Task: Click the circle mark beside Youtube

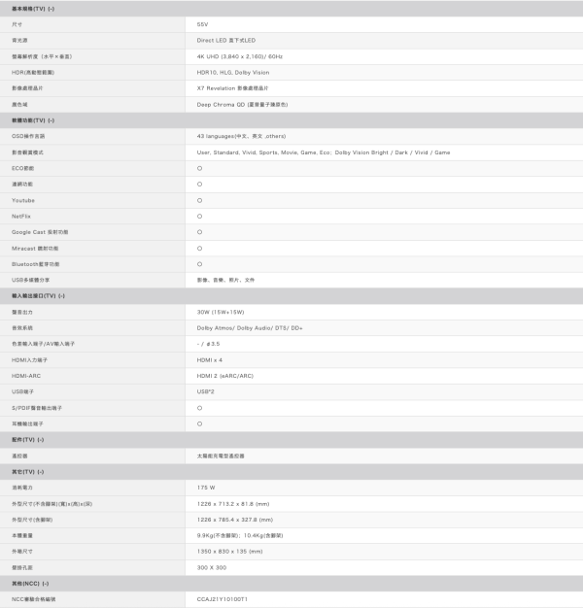Action: (199, 200)
